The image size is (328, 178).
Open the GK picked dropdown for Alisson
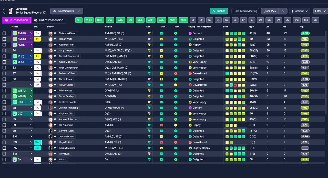(x=22, y=159)
